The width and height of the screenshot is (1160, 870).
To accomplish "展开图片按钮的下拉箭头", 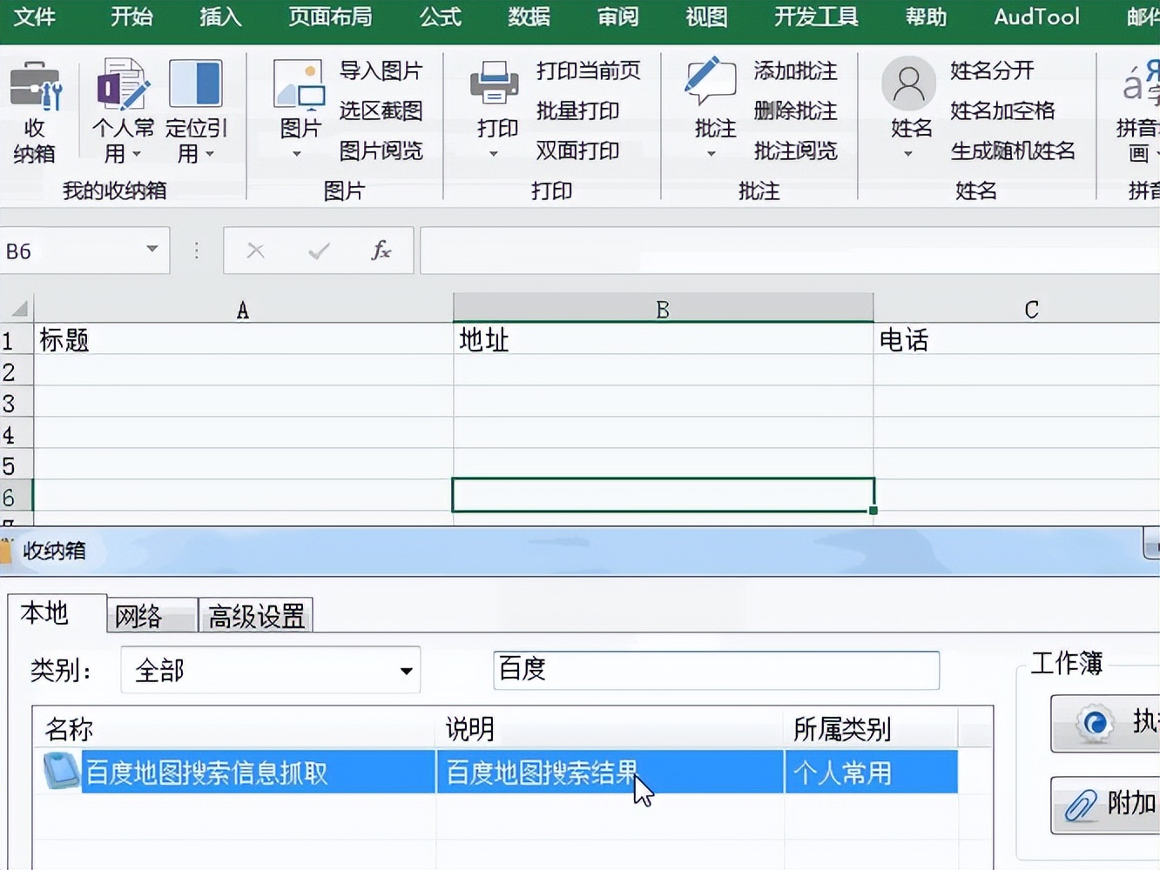I will 297,154.
